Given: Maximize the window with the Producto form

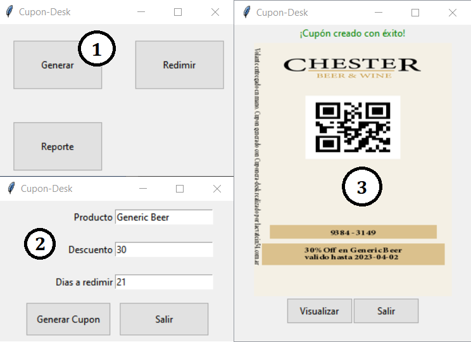Looking at the screenshot, I should [180, 189].
